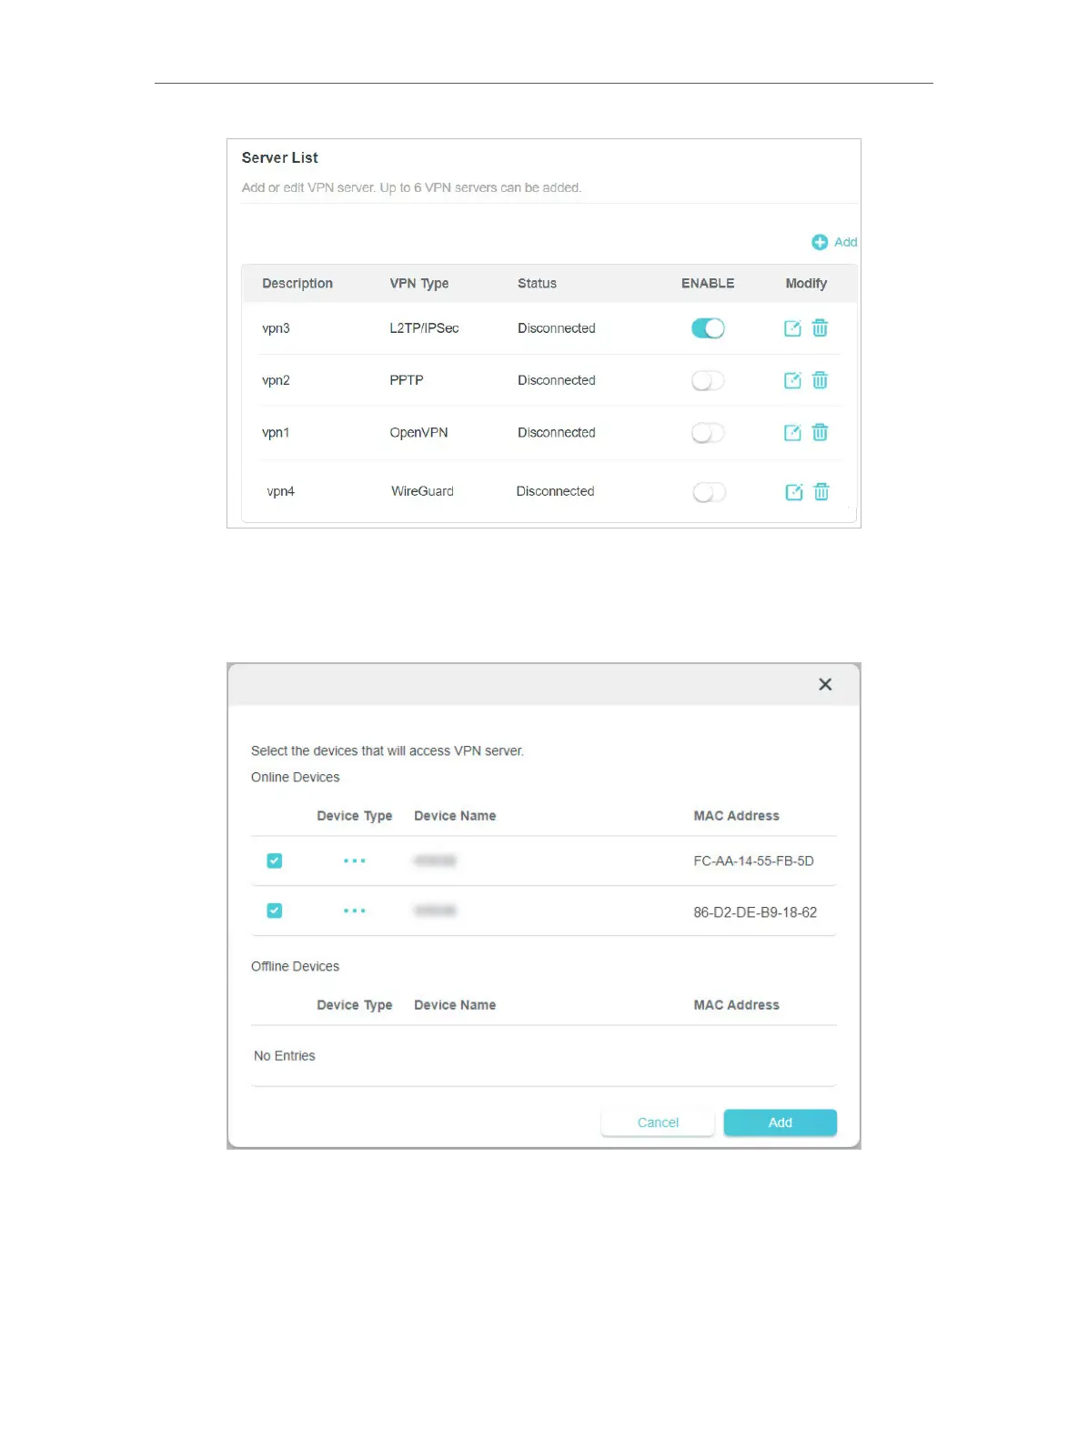
Task: Click device type icon for 86-D2-DE-B9-18-62
Action: [x=355, y=911]
